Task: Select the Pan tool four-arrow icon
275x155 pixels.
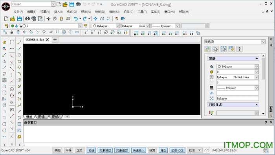Action: coord(95,18)
